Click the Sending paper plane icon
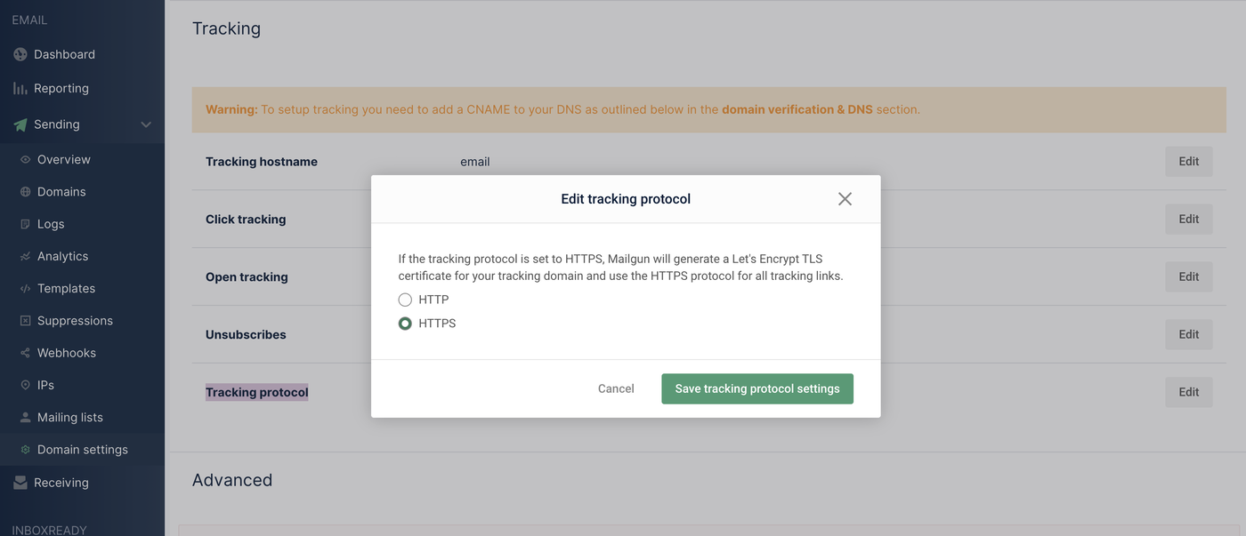This screenshot has width=1246, height=536. (20, 125)
